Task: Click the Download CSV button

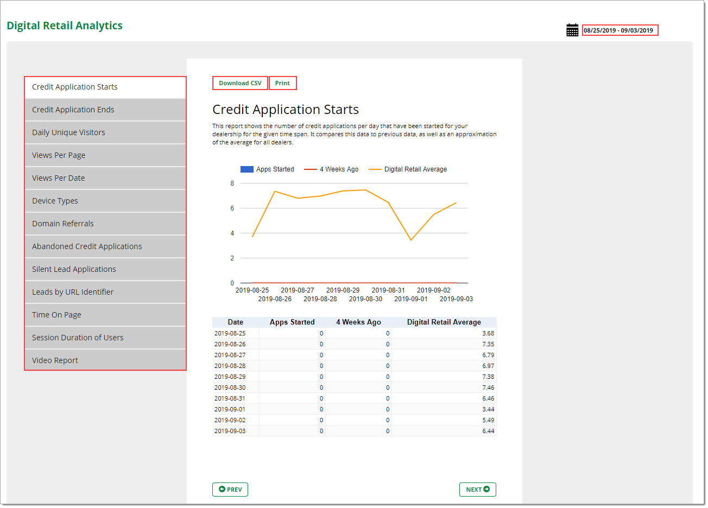Action: point(240,82)
